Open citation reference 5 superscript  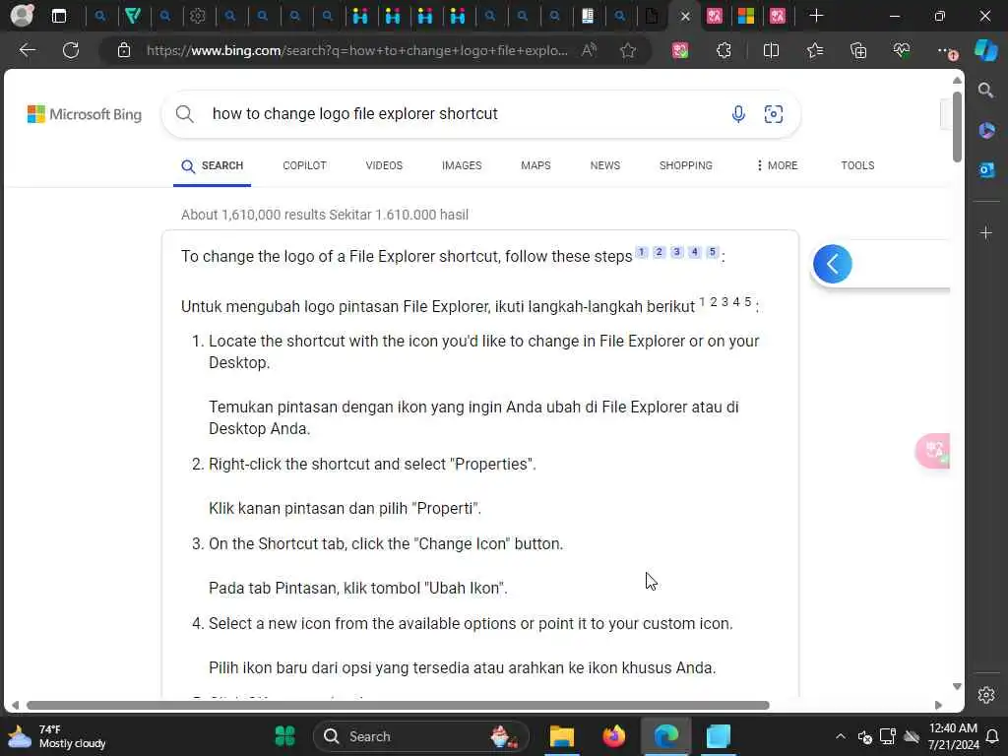click(712, 252)
